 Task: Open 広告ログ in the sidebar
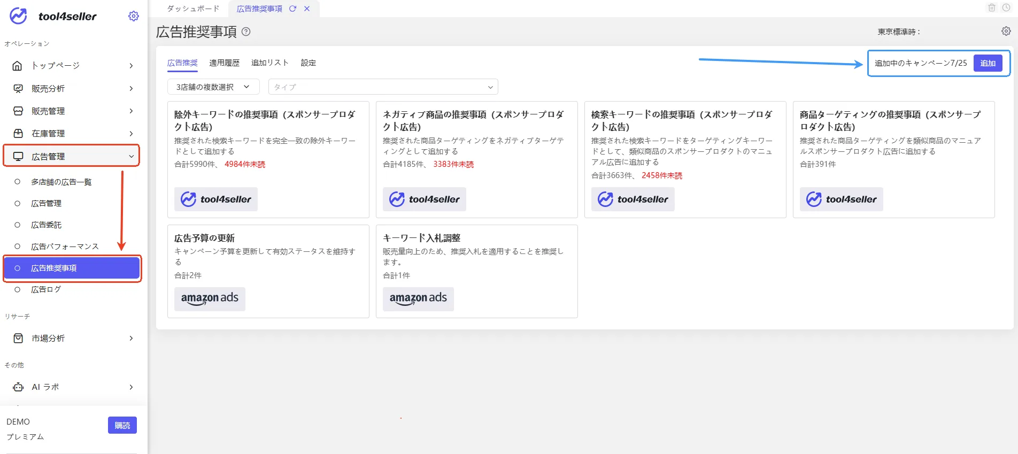click(47, 289)
